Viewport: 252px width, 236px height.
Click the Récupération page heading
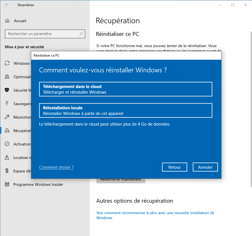(x=118, y=21)
